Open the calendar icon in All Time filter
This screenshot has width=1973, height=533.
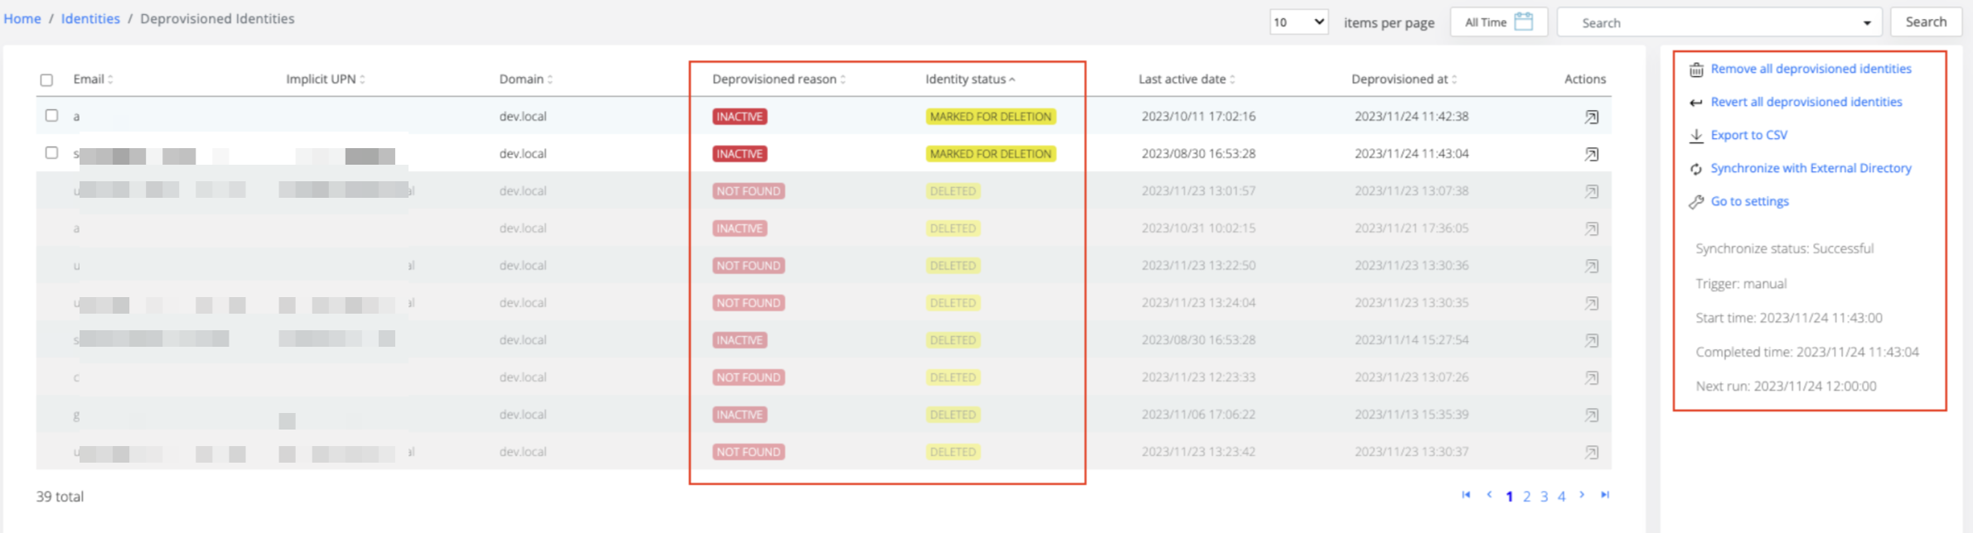point(1523,22)
